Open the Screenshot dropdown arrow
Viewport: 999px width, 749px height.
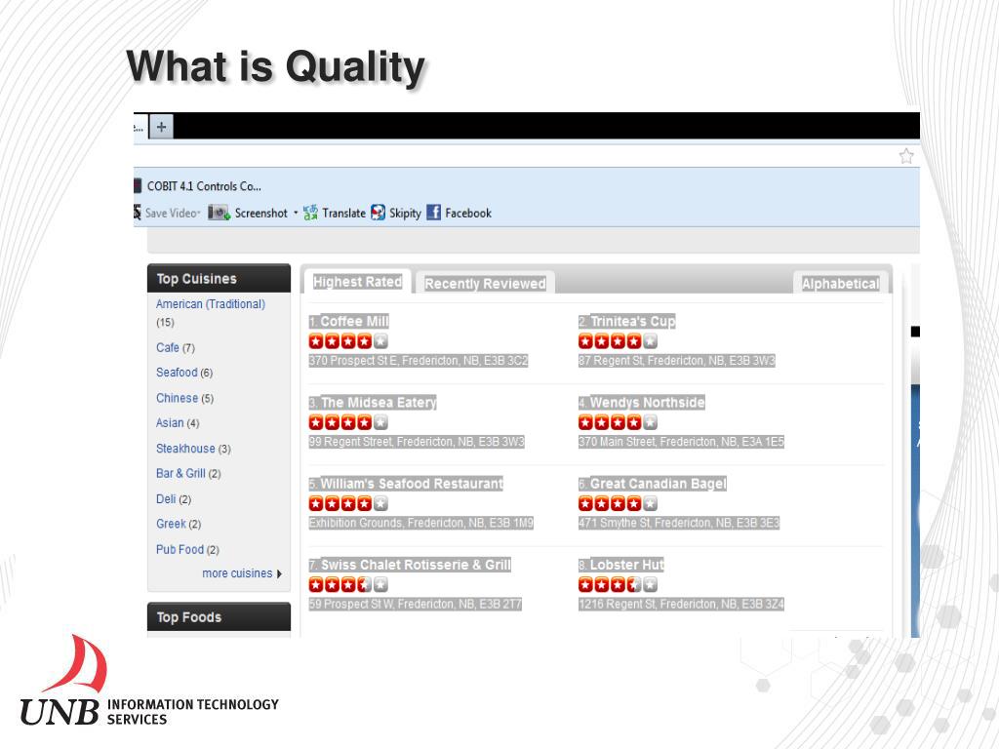point(296,213)
